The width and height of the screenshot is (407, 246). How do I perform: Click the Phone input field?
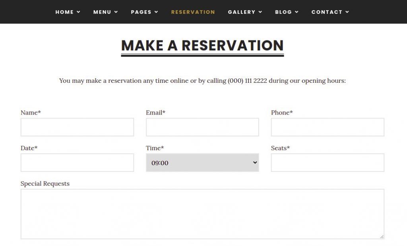coord(328,127)
